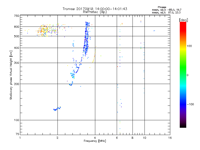Viewport: 200px width, 150px height.
Task: Click the x-axis tick label '16'
Action: pyautogui.click(x=170, y=138)
